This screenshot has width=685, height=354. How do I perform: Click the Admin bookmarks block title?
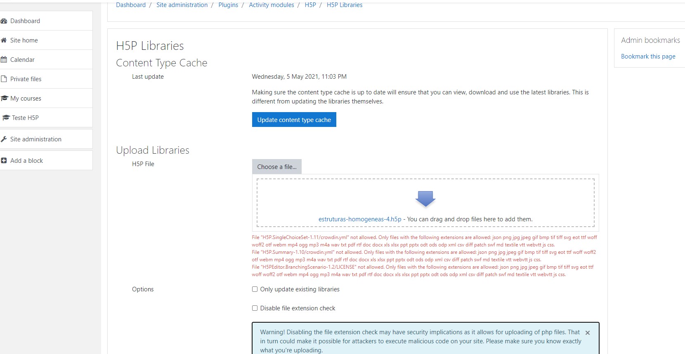[x=650, y=40]
